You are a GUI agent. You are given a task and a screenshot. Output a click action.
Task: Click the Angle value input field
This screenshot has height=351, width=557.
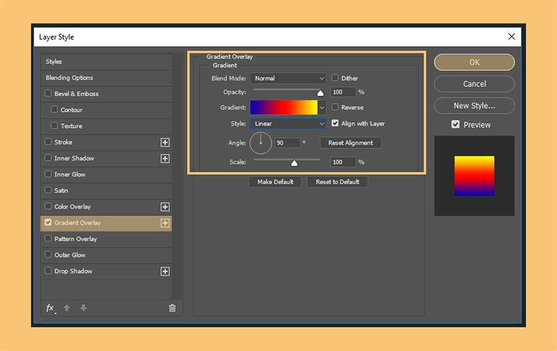click(x=287, y=143)
